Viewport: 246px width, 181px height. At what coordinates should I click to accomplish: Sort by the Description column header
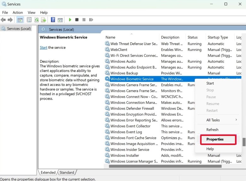pos(170,37)
